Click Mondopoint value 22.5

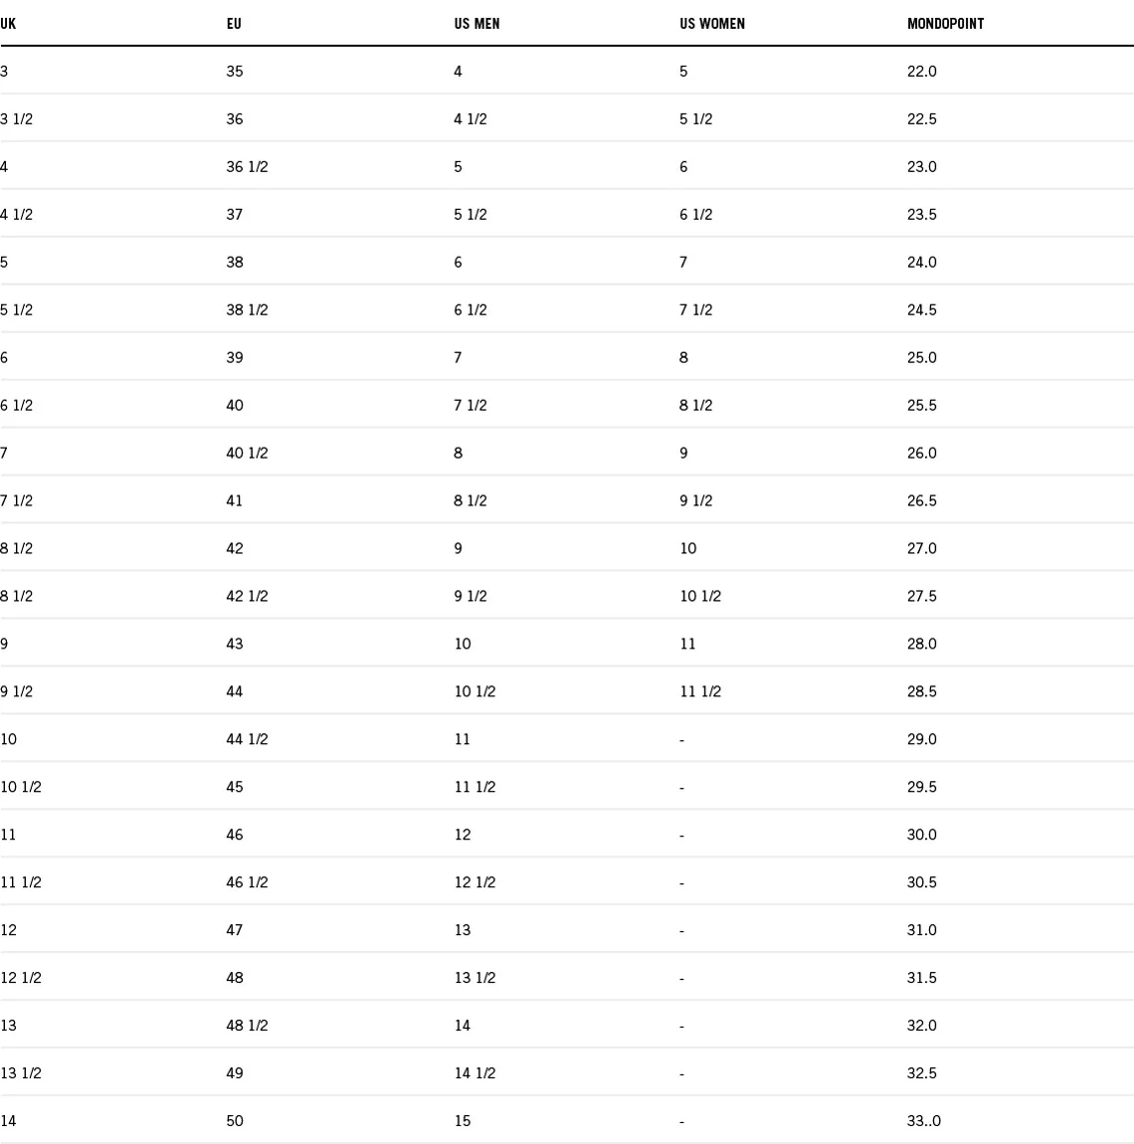922,118
